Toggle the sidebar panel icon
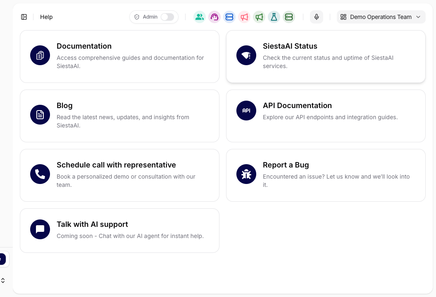Image resolution: width=436 pixels, height=297 pixels. coord(24,17)
